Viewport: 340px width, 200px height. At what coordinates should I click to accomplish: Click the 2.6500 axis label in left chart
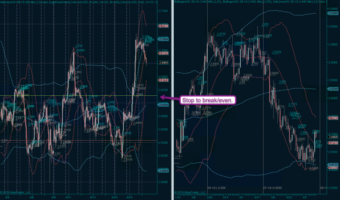(x=164, y=116)
